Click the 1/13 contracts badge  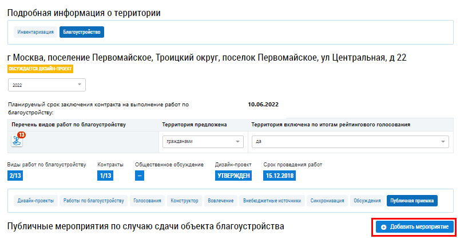[105, 176]
